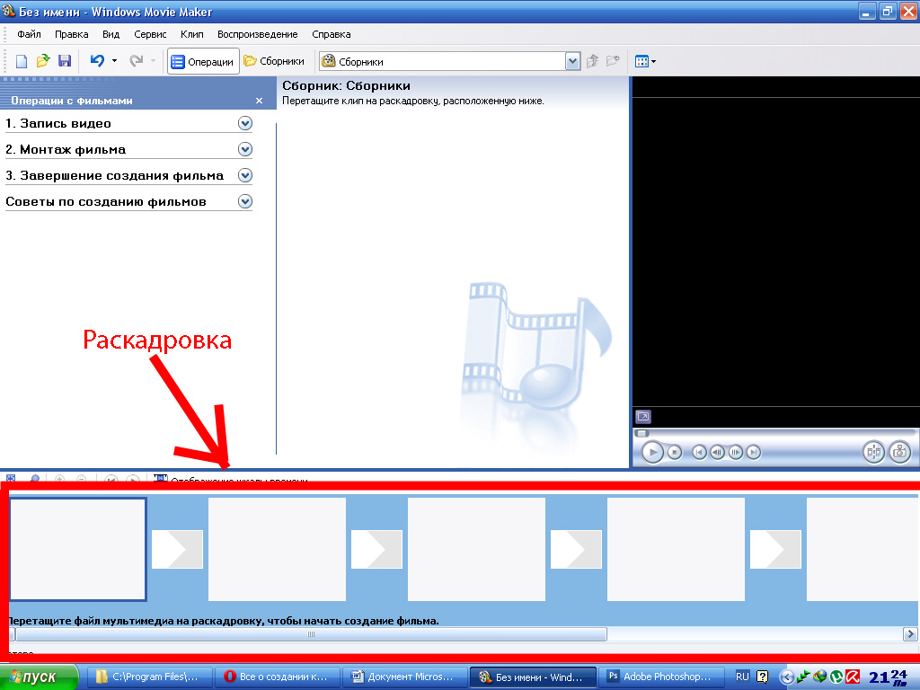Split the clip at current frame

coord(873,452)
